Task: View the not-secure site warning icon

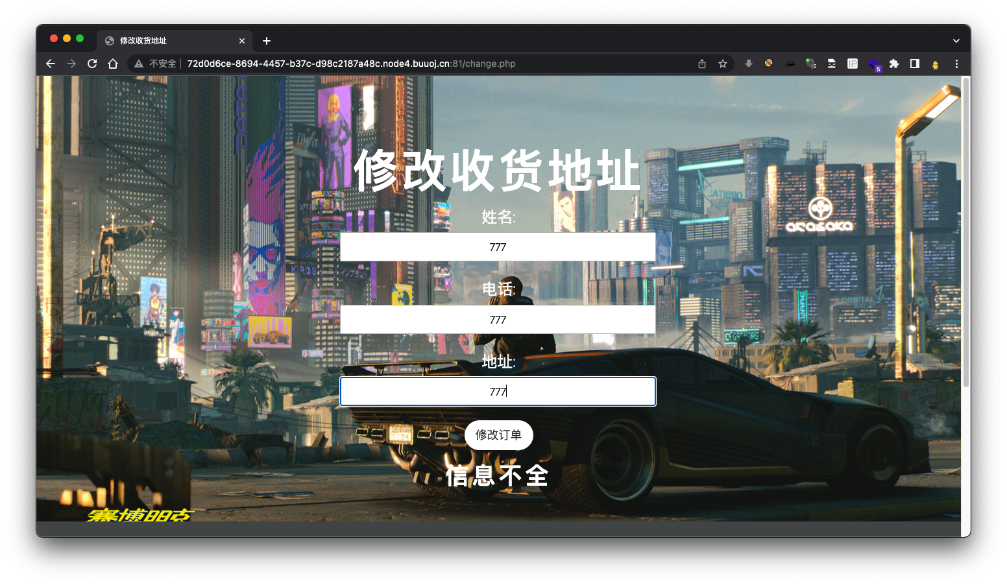Action: [x=138, y=64]
